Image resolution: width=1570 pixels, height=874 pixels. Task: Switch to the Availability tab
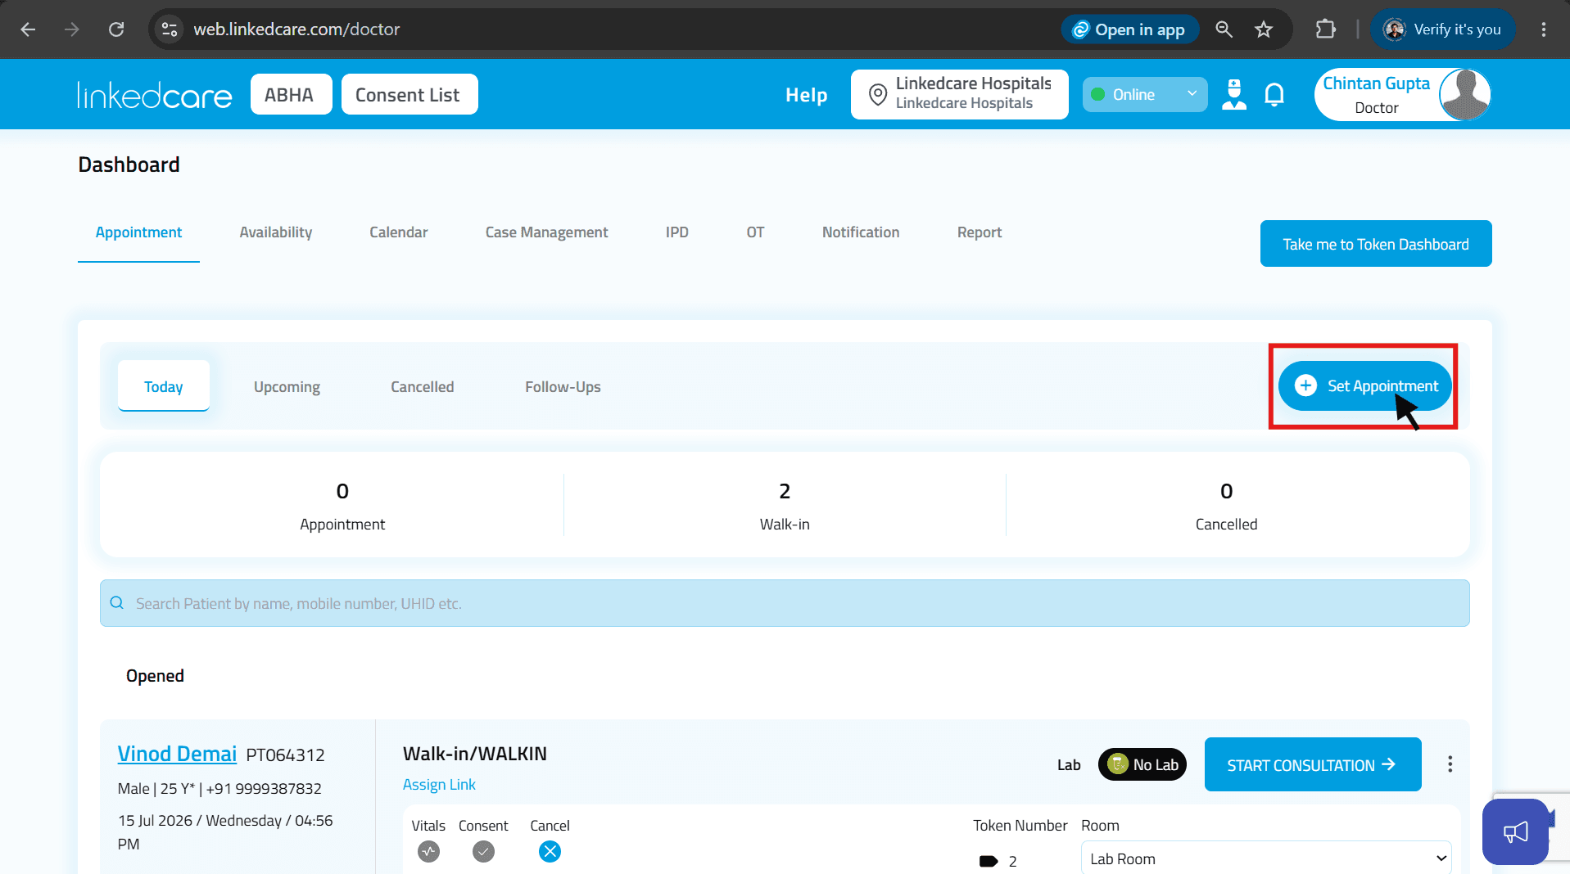(x=276, y=232)
